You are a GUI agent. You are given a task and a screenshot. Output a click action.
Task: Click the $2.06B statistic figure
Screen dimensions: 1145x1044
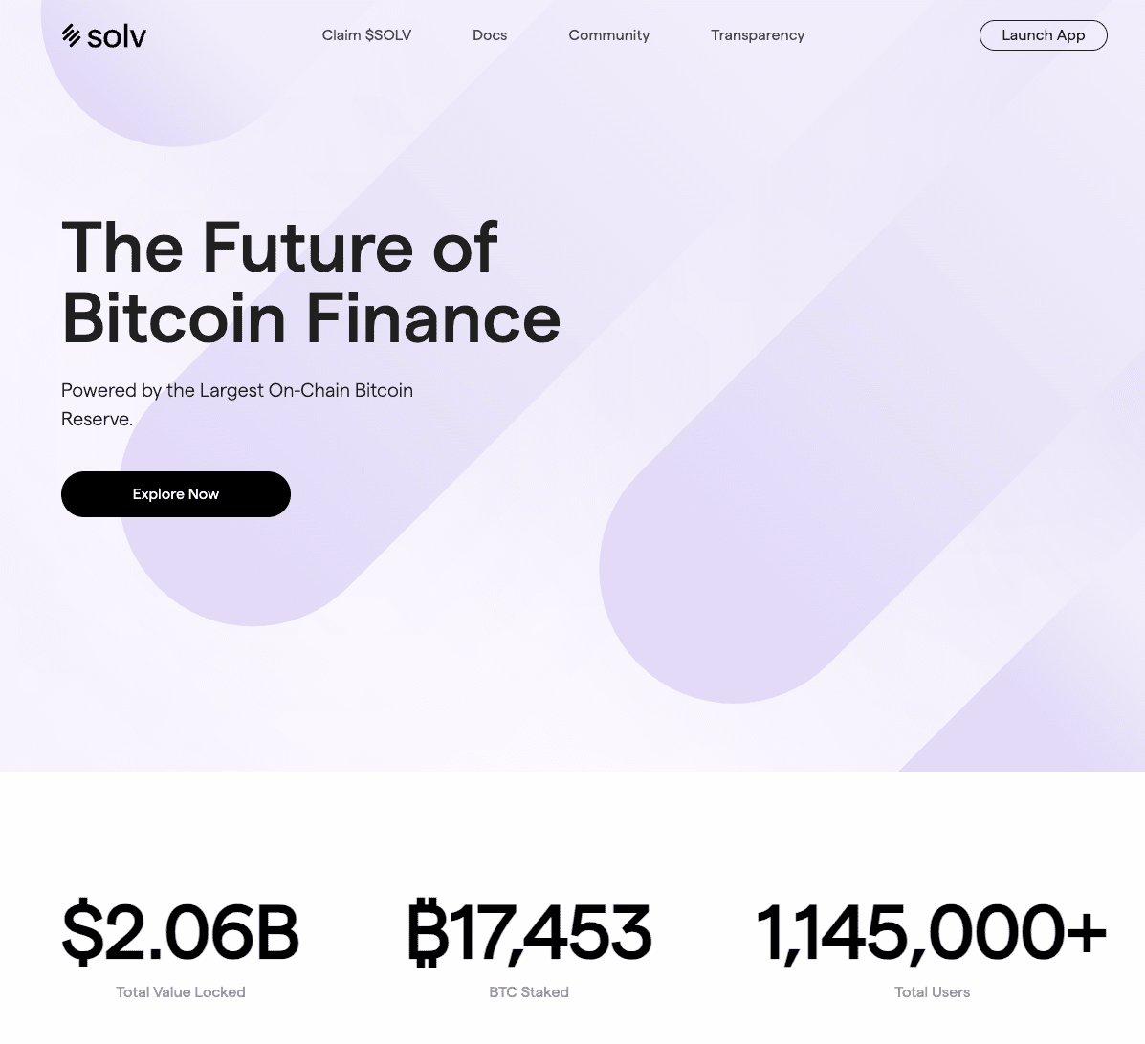181,932
